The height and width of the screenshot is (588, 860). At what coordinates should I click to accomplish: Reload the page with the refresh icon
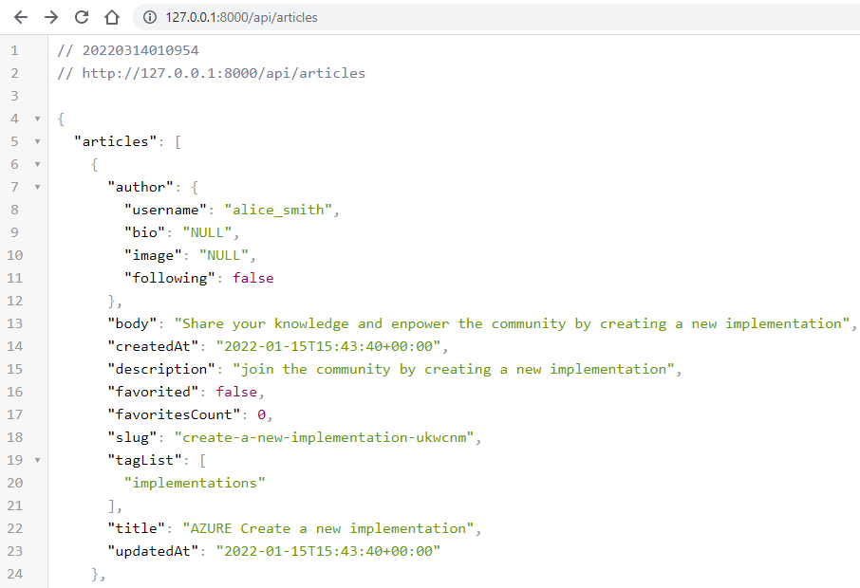pos(82,17)
